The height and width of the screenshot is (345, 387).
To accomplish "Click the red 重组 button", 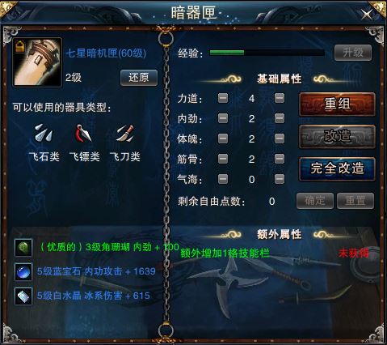I will click(337, 104).
